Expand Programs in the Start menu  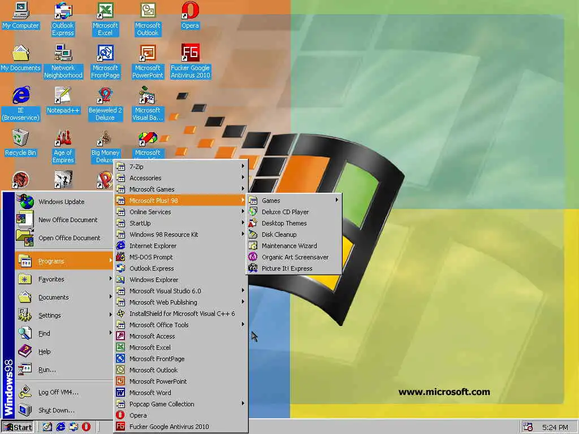[64, 261]
